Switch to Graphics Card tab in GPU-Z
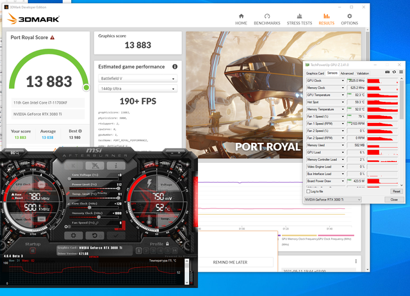Screen dimensions: 410x296 click(315, 74)
